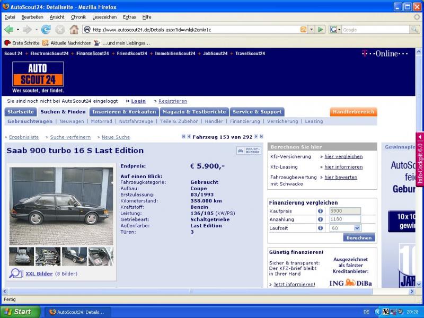Jump to the last vehicle using the skip-forward arrow
424x318 pixels.
click(x=261, y=137)
